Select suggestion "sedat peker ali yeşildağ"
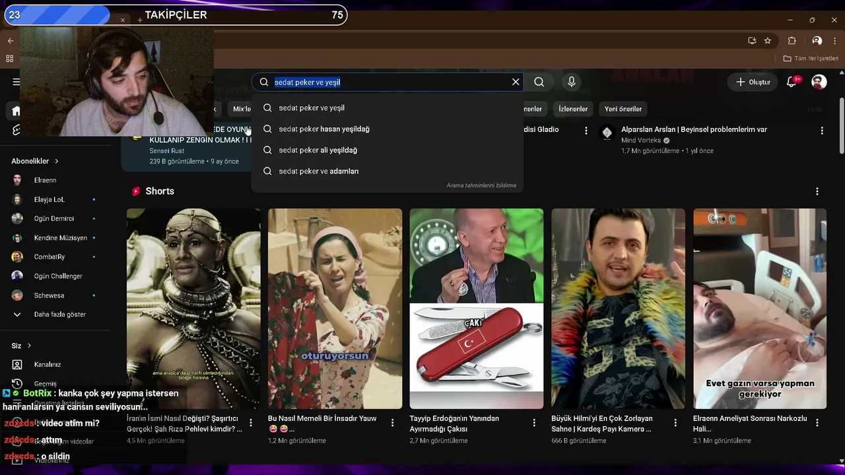 point(387,150)
